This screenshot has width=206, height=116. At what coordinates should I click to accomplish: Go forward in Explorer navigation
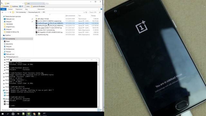(6, 12)
